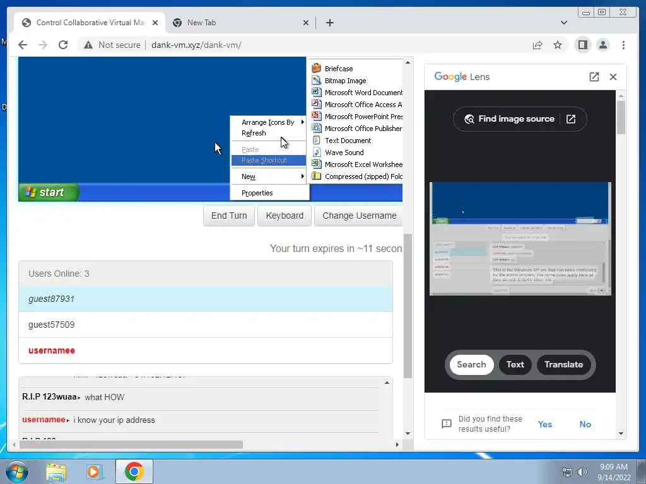Open the Chrome profile avatar

tap(603, 45)
